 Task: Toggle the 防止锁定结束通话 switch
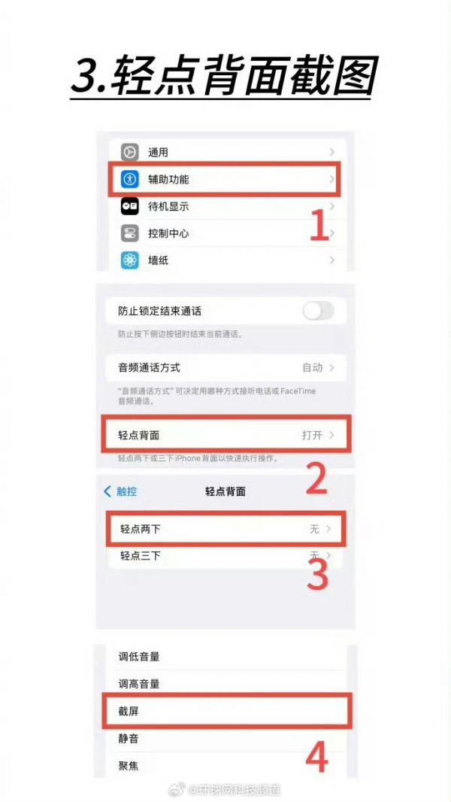pyautogui.click(x=318, y=311)
